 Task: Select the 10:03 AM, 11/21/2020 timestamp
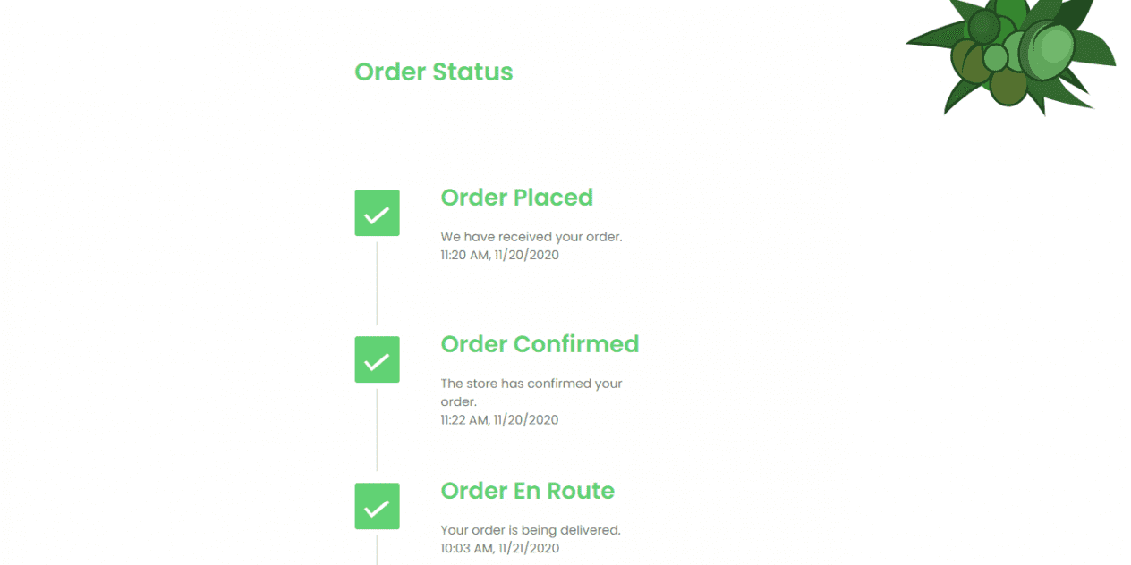click(x=499, y=548)
